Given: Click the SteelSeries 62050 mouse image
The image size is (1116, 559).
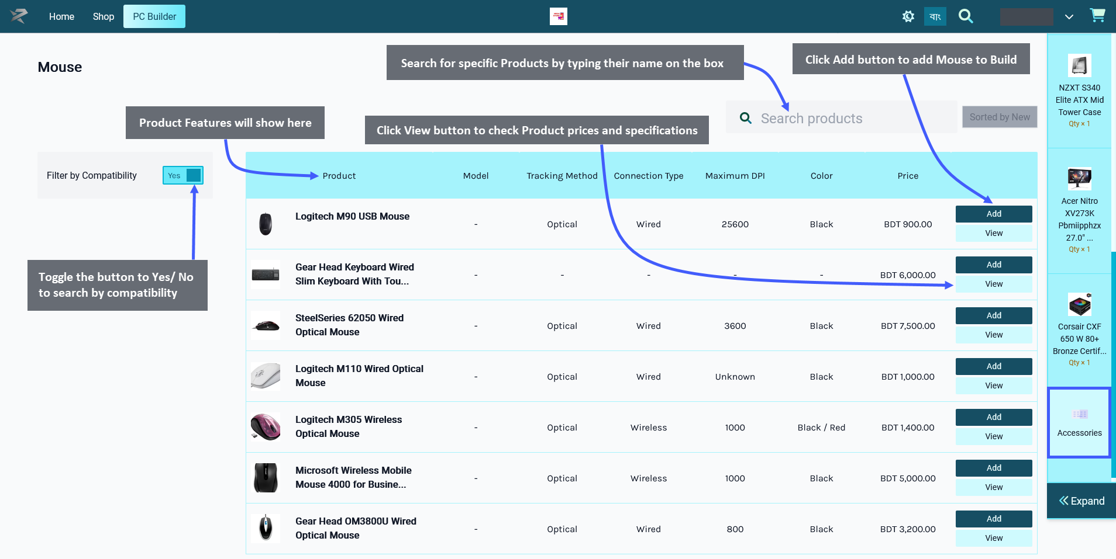Looking at the screenshot, I should point(266,325).
